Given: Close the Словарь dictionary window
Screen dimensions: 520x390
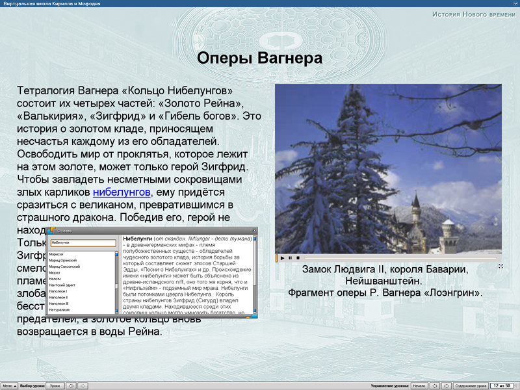Looking at the screenshot, I should tap(255, 229).
